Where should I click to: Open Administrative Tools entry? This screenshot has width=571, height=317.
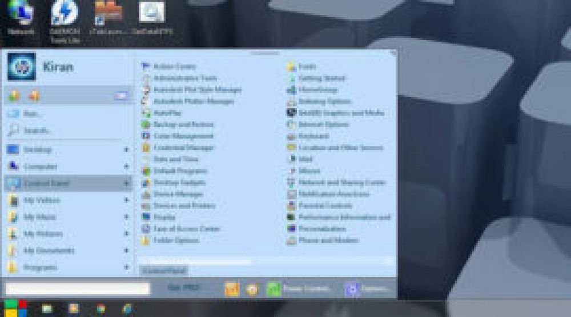pyautogui.click(x=179, y=78)
